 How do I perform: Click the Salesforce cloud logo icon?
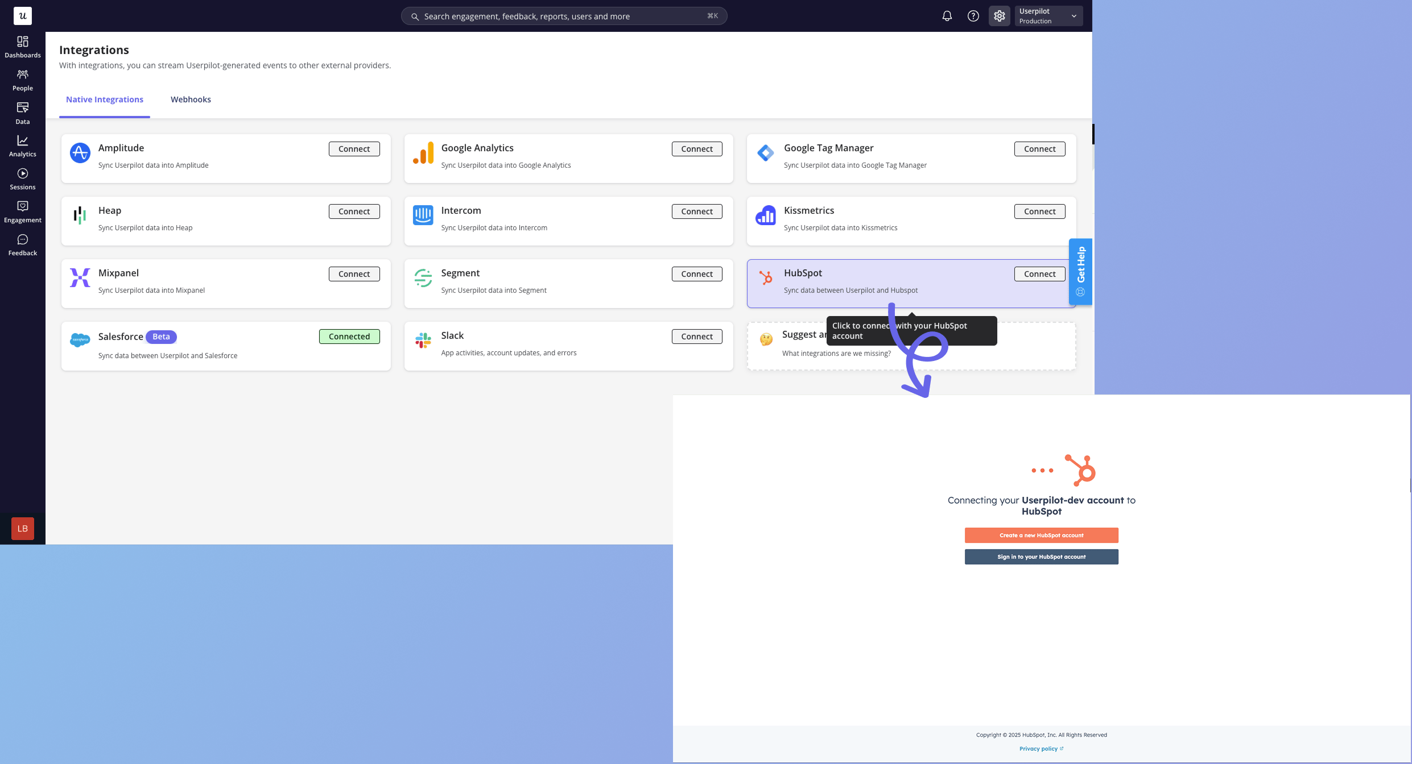80,340
